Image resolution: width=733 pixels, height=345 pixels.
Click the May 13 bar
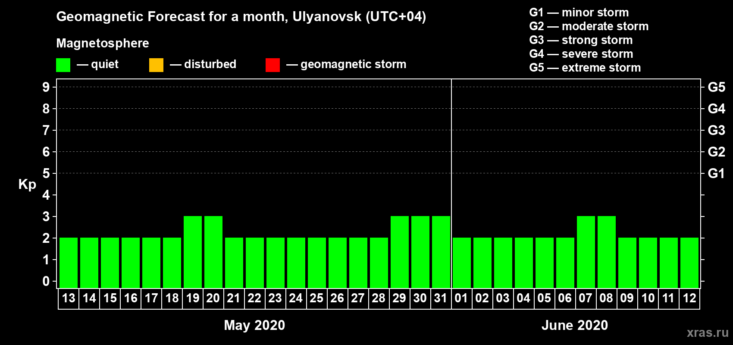69,263
